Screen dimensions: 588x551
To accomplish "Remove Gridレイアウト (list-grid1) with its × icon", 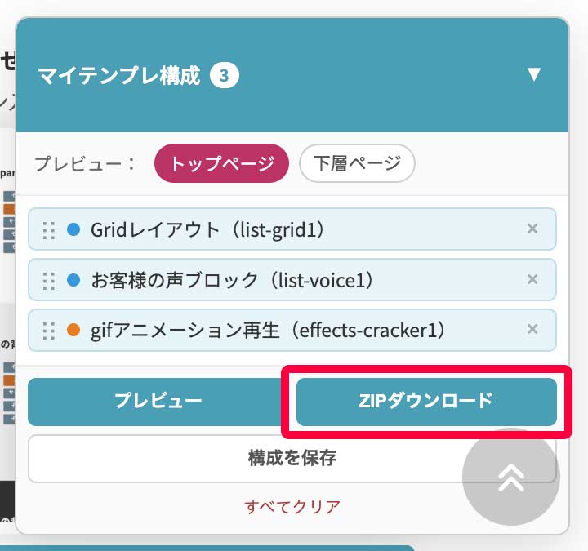I will 532,229.
